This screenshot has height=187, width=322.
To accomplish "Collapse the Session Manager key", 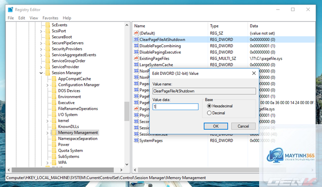I will (41, 73).
